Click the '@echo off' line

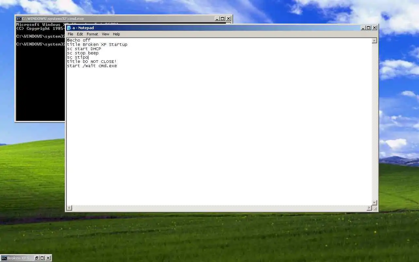point(79,40)
